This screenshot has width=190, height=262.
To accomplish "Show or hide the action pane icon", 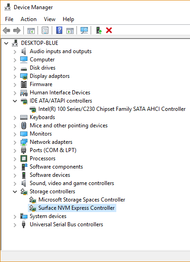I will (70, 31).
